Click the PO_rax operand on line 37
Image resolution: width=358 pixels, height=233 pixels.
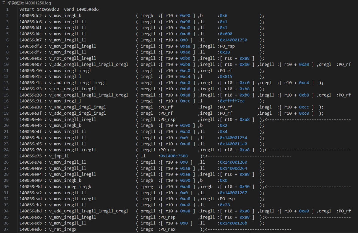(168, 229)
